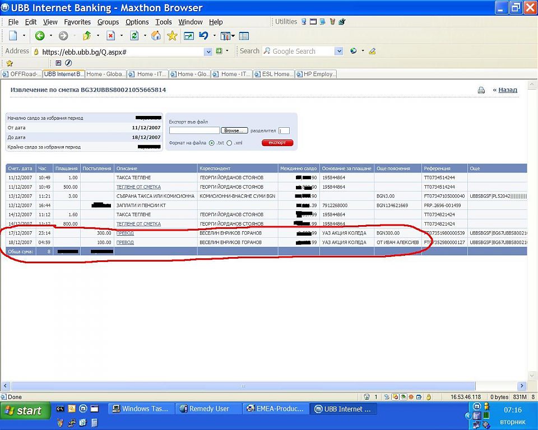This screenshot has width=538, height=430.
Task: Click the red експорт button
Action: 277,143
